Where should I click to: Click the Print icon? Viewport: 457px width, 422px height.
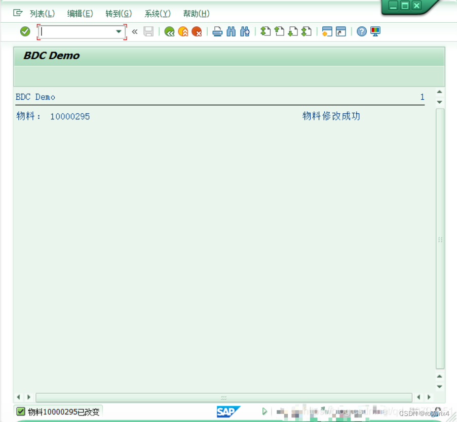click(217, 31)
